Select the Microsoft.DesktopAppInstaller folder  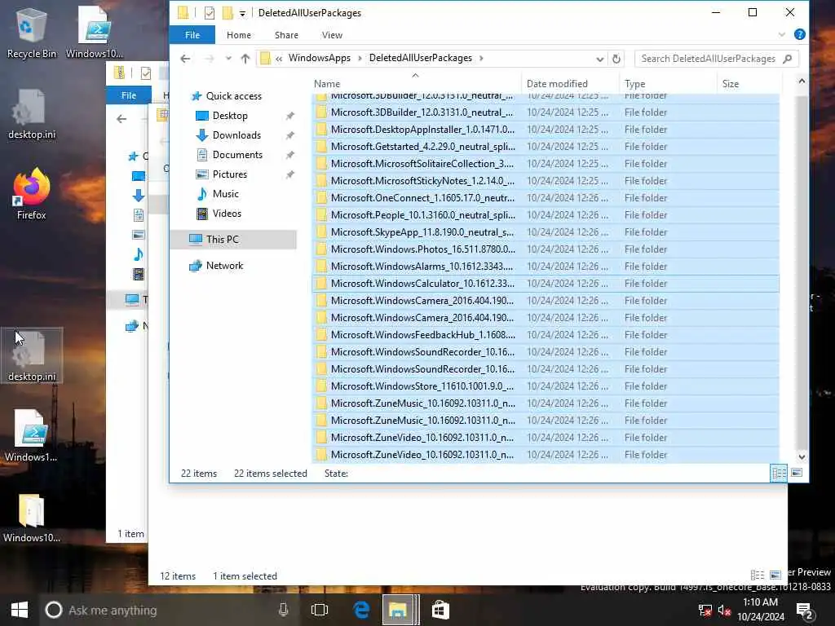point(546,130)
